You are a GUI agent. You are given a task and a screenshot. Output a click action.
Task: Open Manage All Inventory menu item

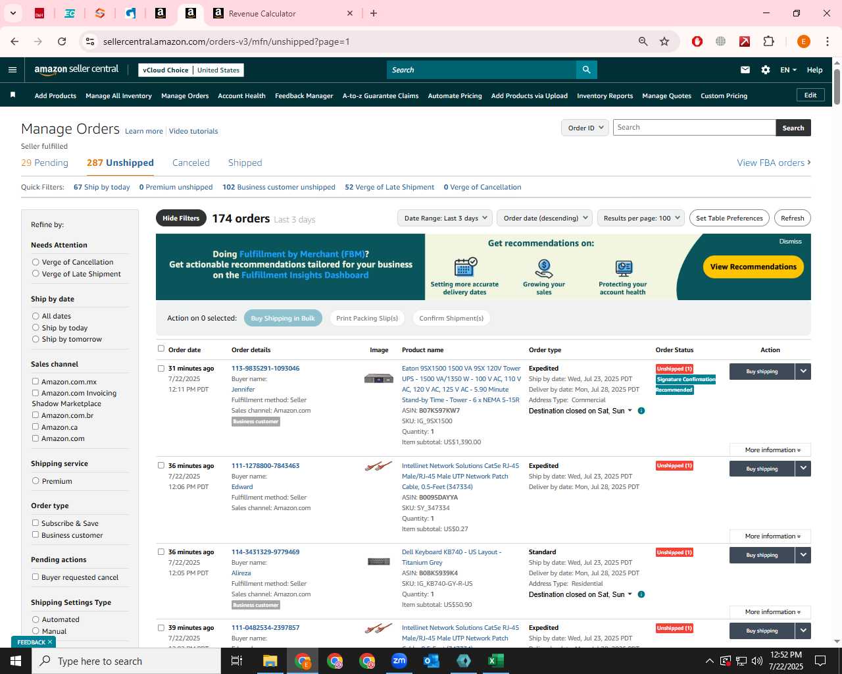point(118,95)
